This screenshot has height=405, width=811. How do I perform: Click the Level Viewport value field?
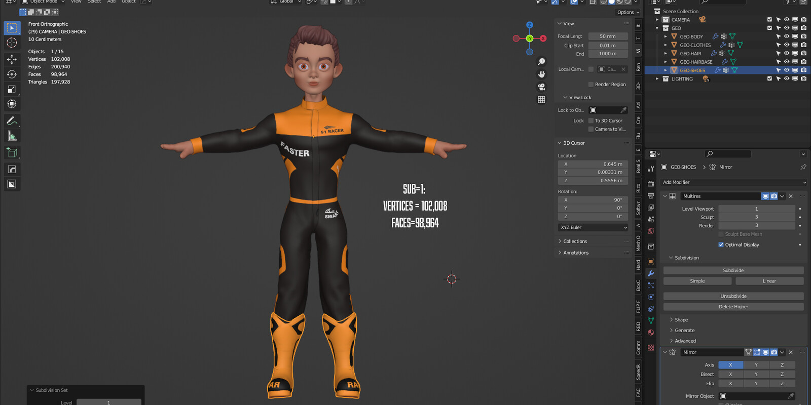click(757, 209)
